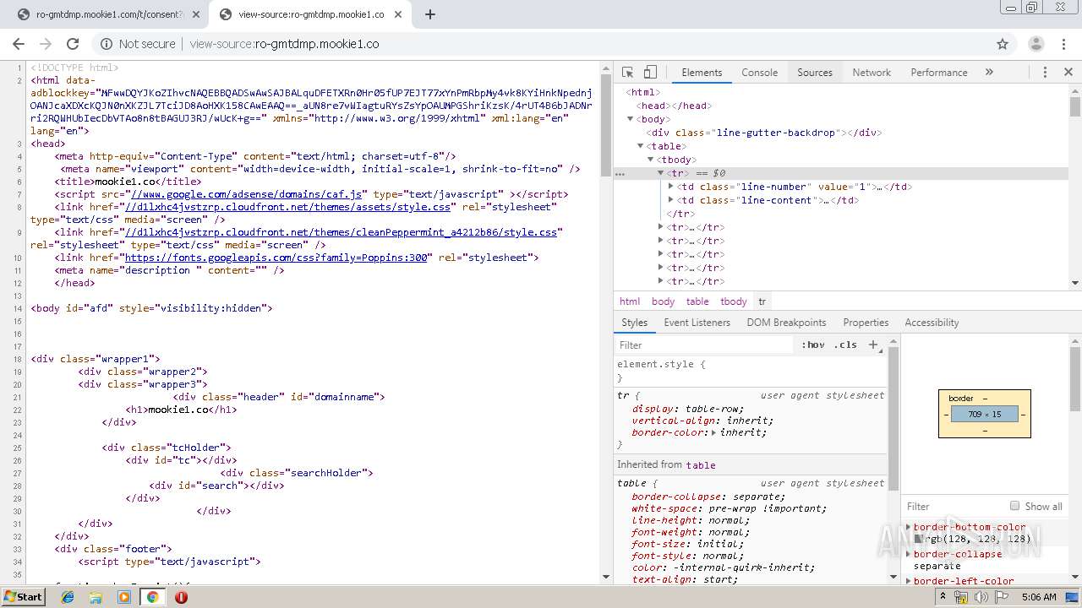Go back using the browser back arrow

(x=19, y=44)
